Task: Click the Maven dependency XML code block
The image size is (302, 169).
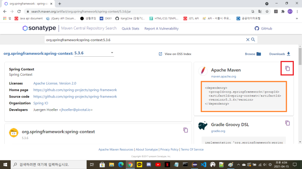Action: coord(244,96)
